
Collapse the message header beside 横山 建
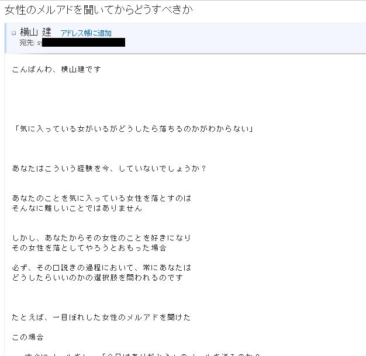14,33
